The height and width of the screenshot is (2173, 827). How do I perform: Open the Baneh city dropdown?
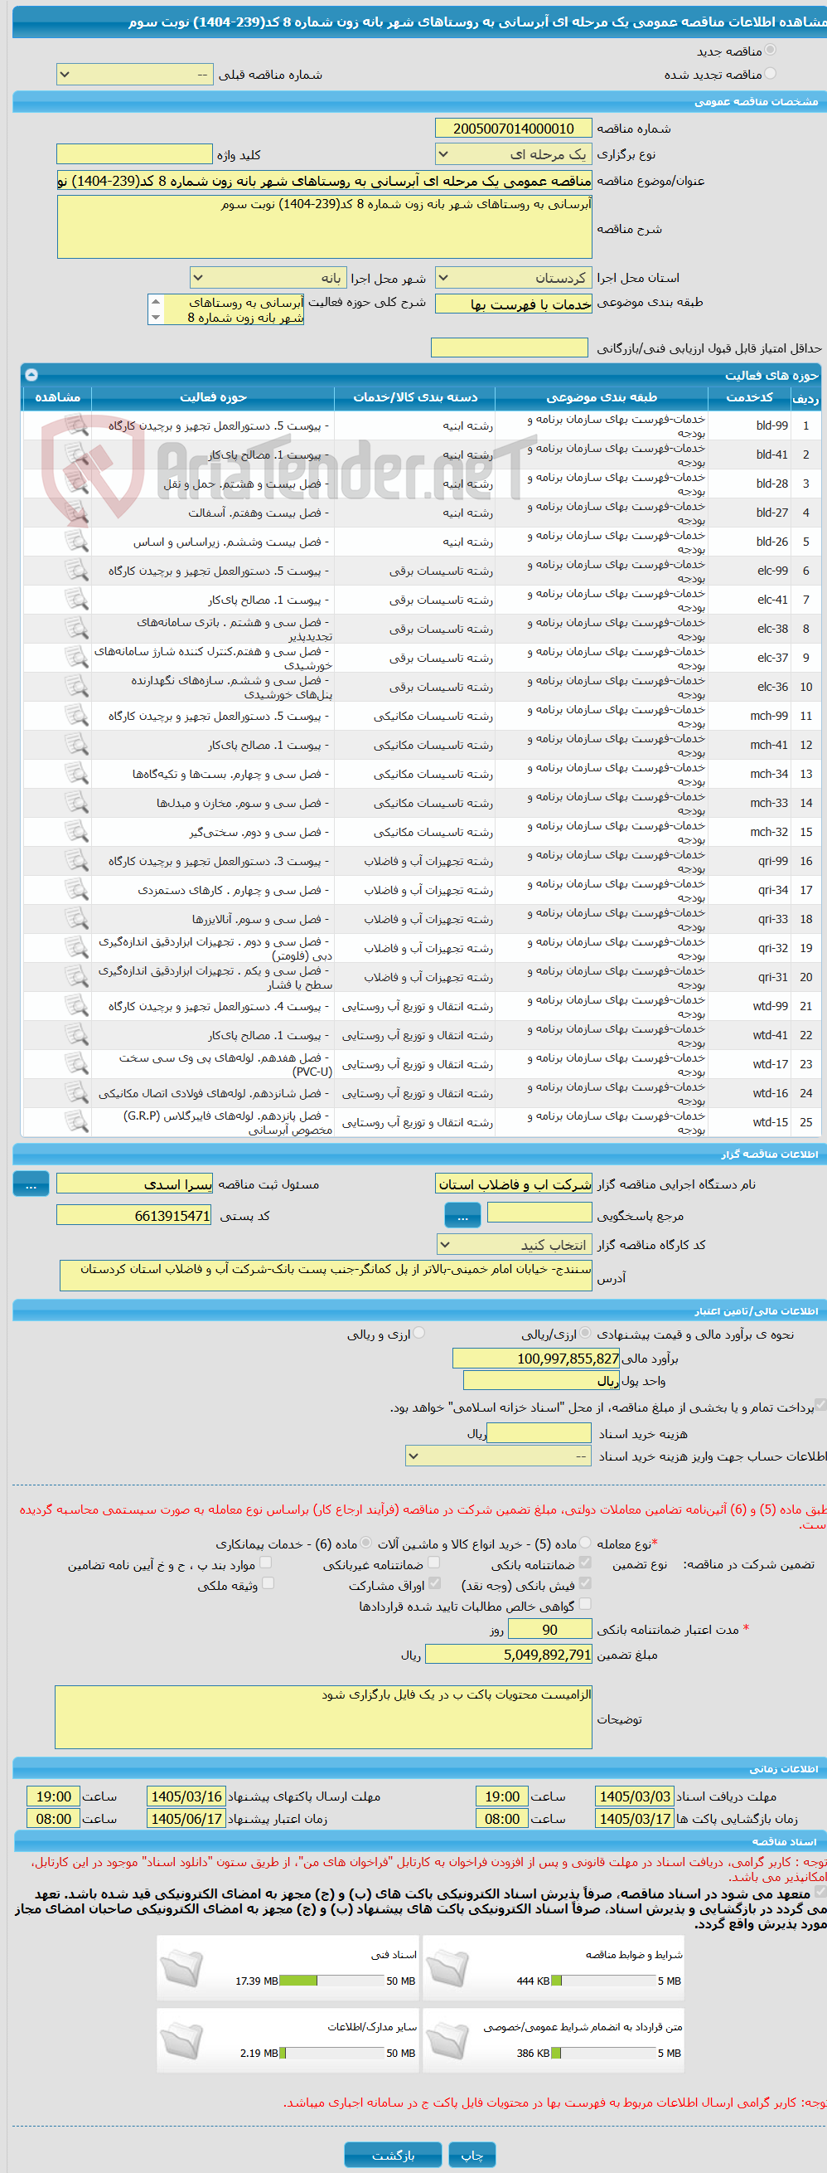pos(268,278)
